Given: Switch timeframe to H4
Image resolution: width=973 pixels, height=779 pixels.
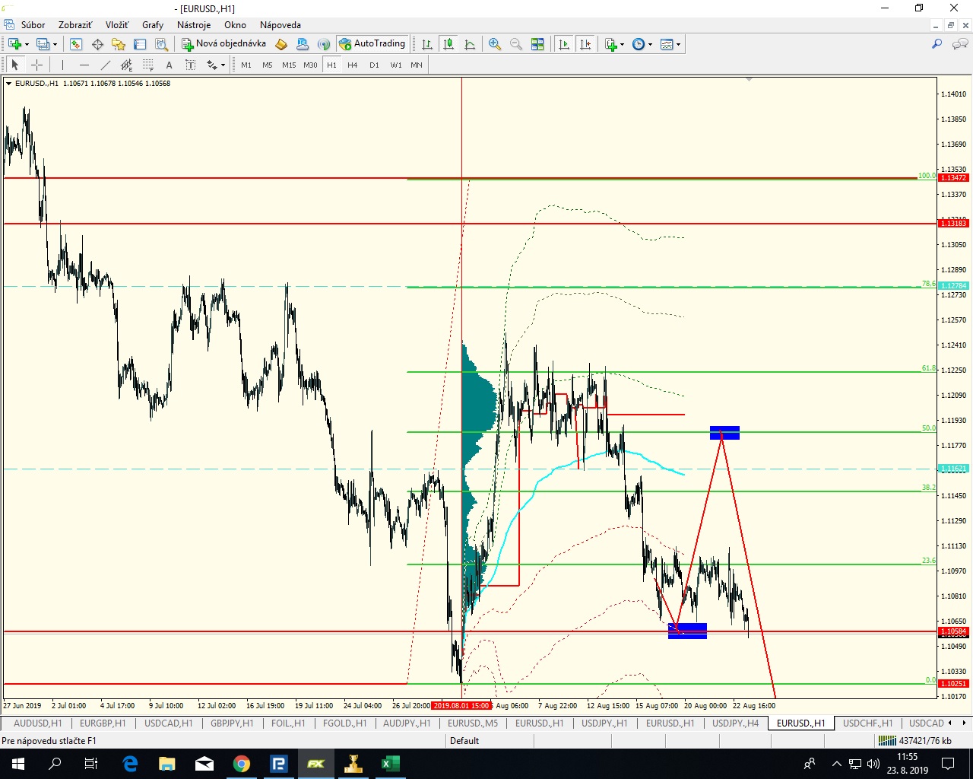Looking at the screenshot, I should tap(353, 65).
